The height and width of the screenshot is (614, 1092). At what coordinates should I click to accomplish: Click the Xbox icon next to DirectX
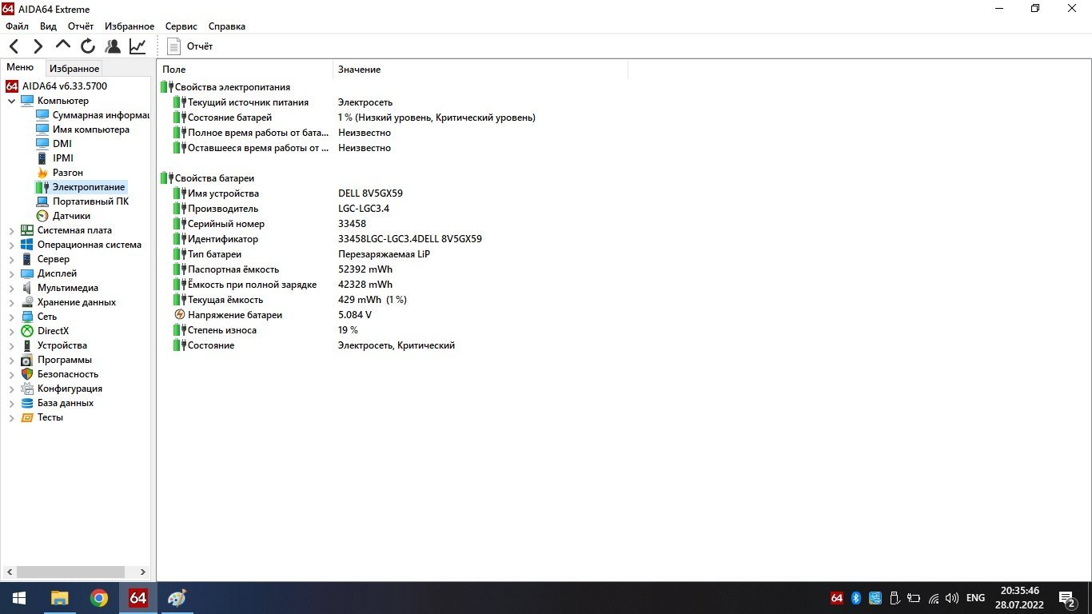(27, 331)
